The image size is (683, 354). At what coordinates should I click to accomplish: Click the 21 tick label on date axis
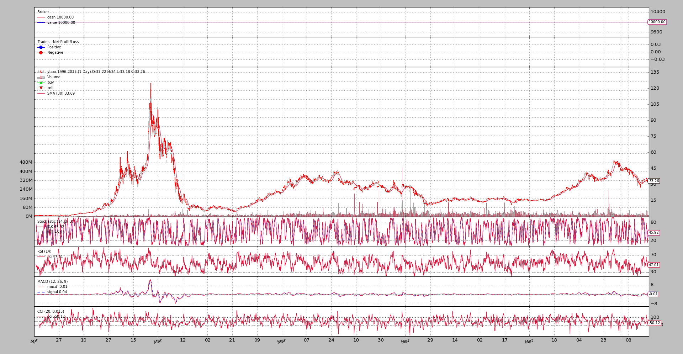pyautogui.click(x=232, y=340)
